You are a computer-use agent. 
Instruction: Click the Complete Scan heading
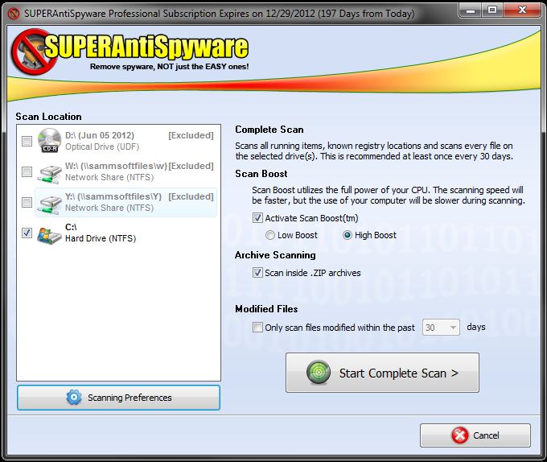(x=269, y=130)
